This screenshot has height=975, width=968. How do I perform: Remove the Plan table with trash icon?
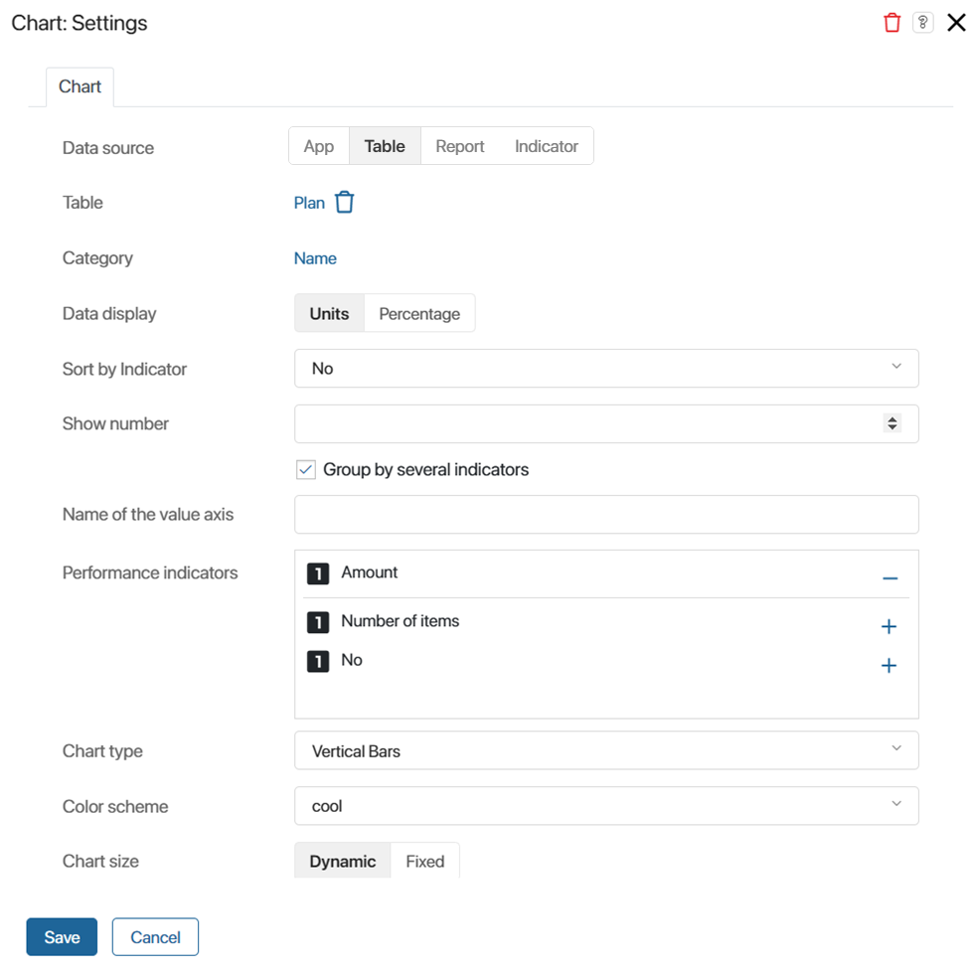coord(345,202)
